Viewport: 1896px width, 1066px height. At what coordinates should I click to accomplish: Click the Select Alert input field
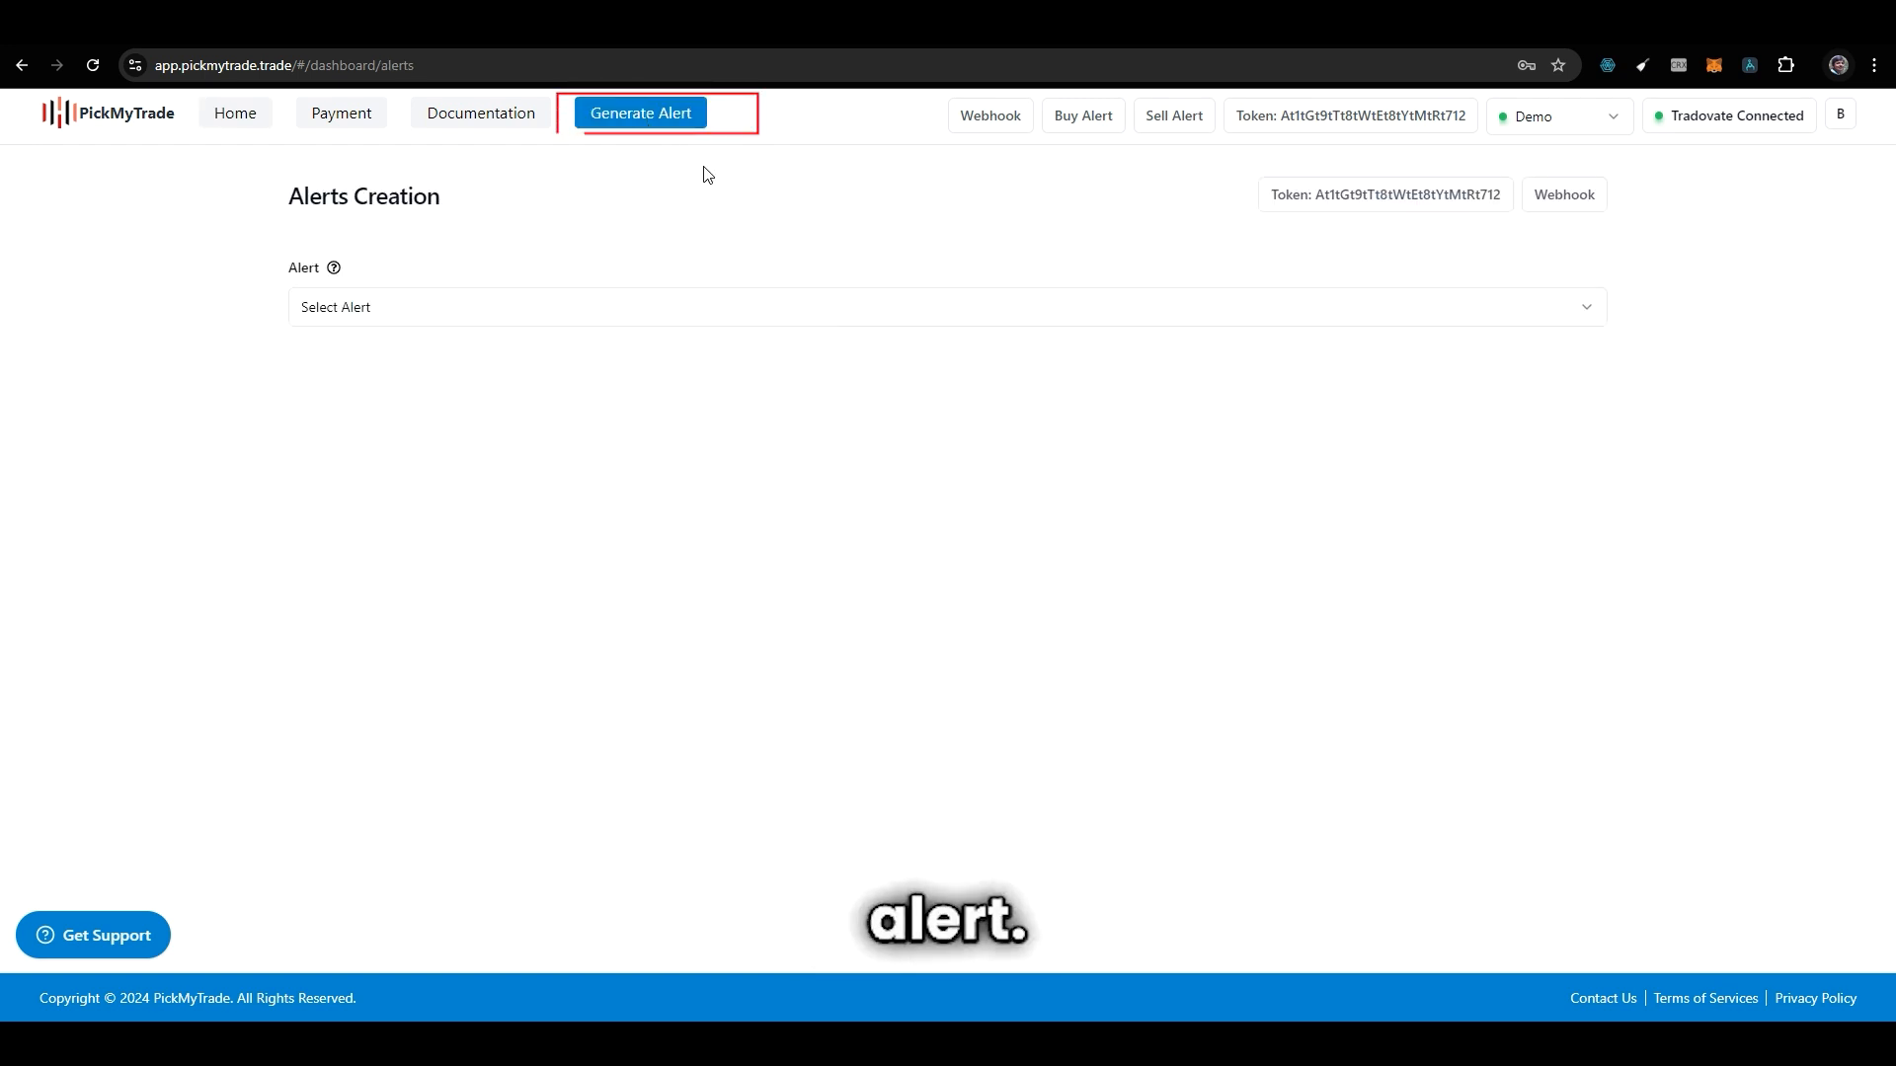(x=945, y=307)
